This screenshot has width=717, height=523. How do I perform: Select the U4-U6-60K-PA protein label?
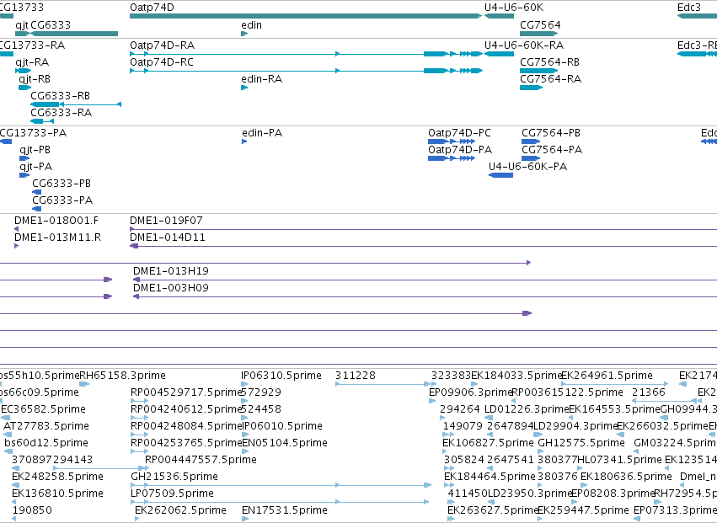527,167
